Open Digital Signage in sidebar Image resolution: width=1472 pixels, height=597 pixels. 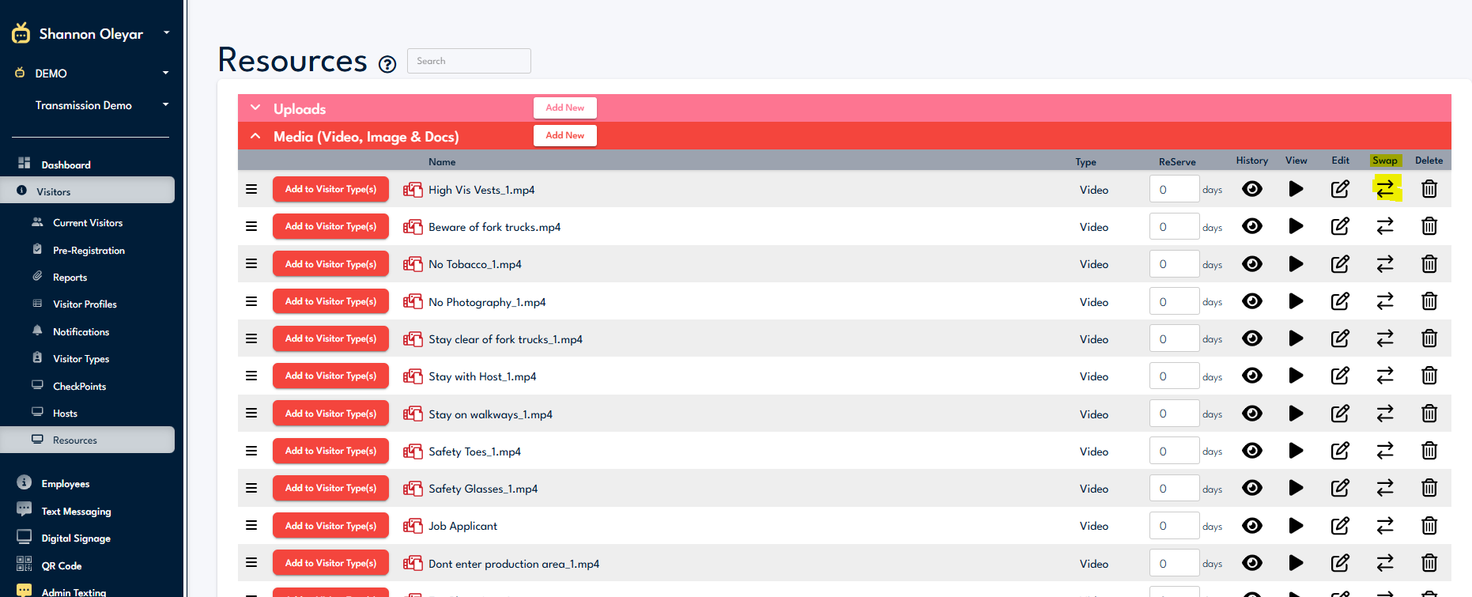(x=76, y=538)
